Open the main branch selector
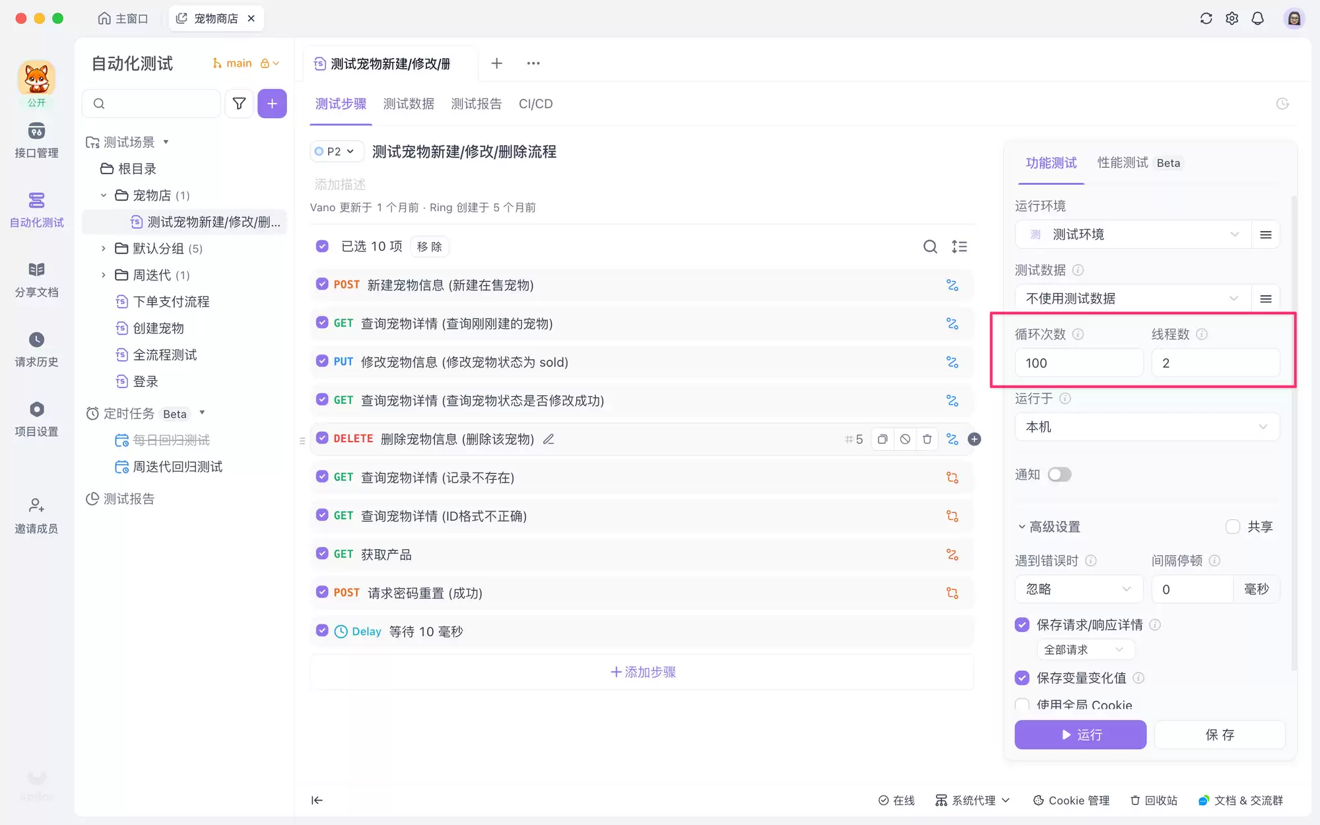1320x825 pixels. (x=246, y=63)
